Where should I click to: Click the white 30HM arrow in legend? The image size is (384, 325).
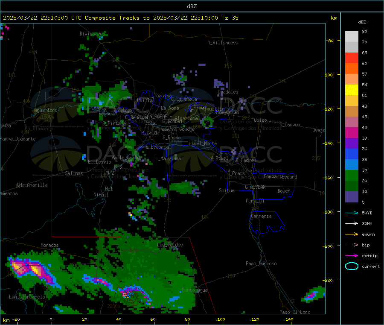(352, 223)
